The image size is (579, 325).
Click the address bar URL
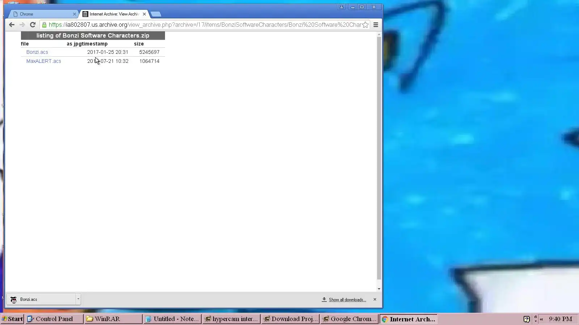click(x=205, y=25)
